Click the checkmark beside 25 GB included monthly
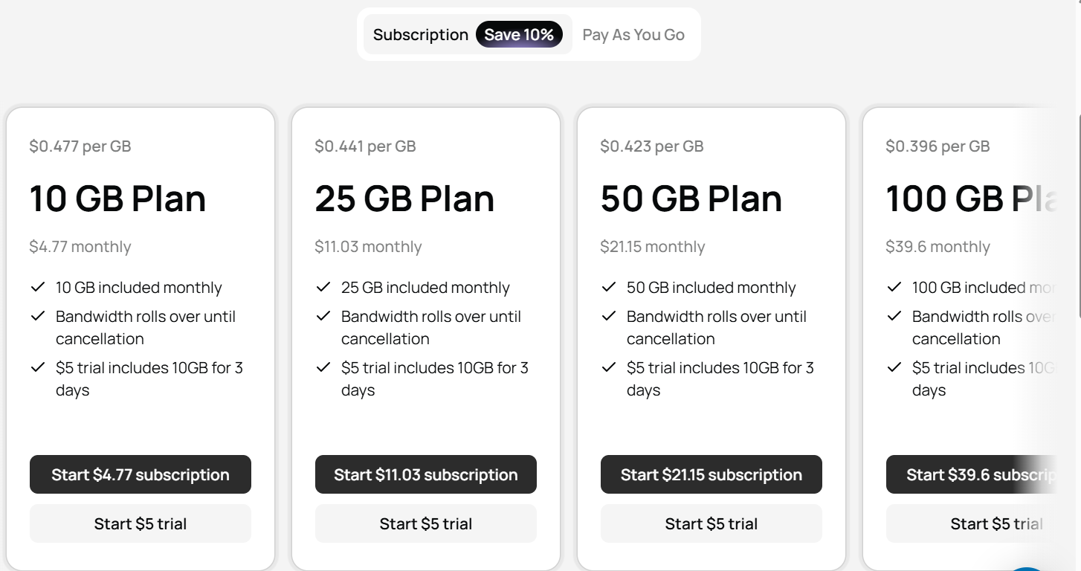 tap(323, 287)
